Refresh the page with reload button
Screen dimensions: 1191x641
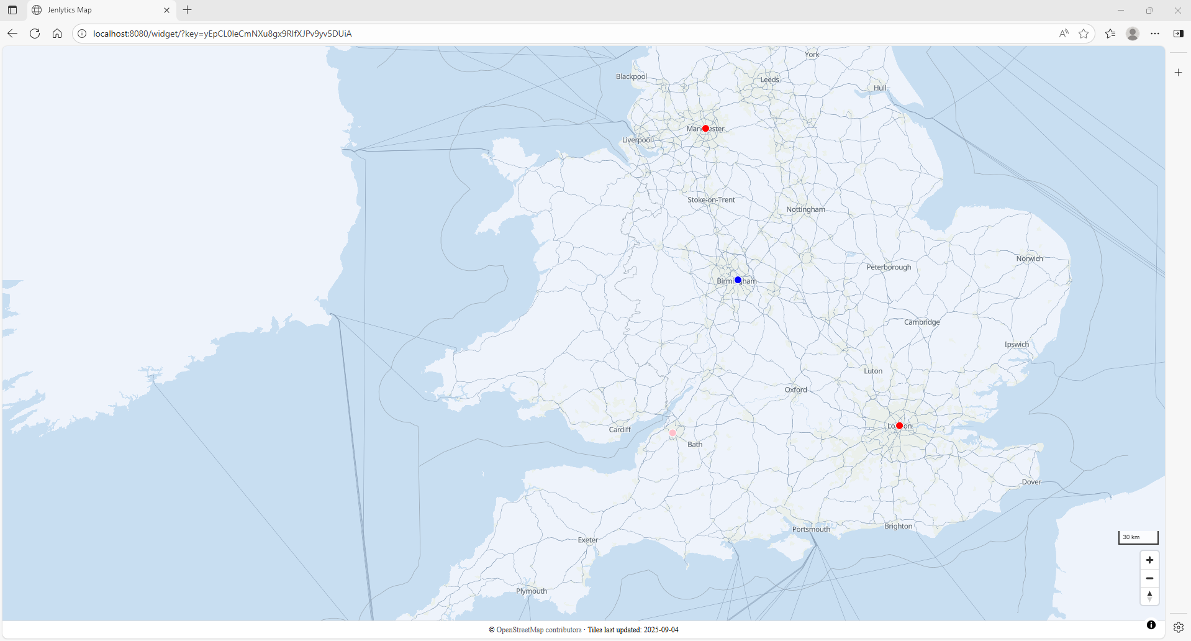coord(35,34)
